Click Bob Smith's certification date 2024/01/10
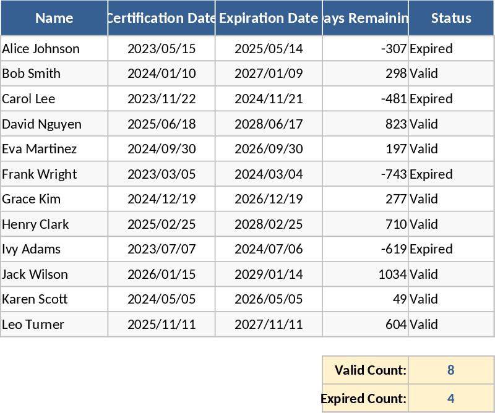Viewport: 495px width, 413px height. [161, 74]
